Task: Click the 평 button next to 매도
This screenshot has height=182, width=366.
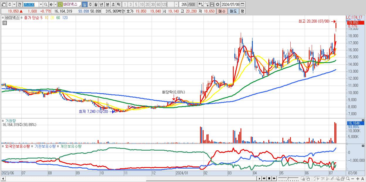Action: click(x=242, y=11)
